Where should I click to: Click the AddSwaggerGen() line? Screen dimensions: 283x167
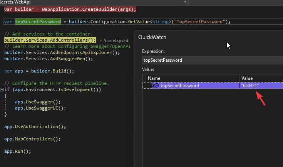[x=49, y=59]
